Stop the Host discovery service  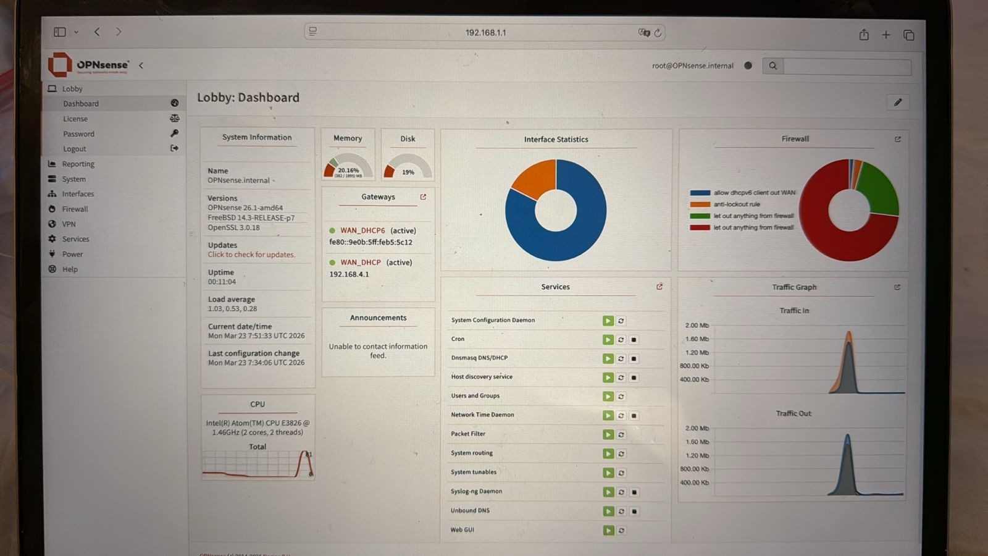[x=634, y=377]
